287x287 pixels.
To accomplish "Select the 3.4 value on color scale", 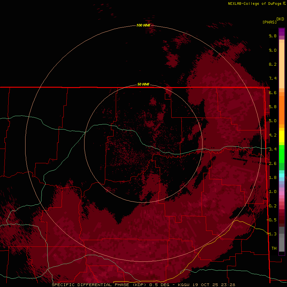I will 273,149.
